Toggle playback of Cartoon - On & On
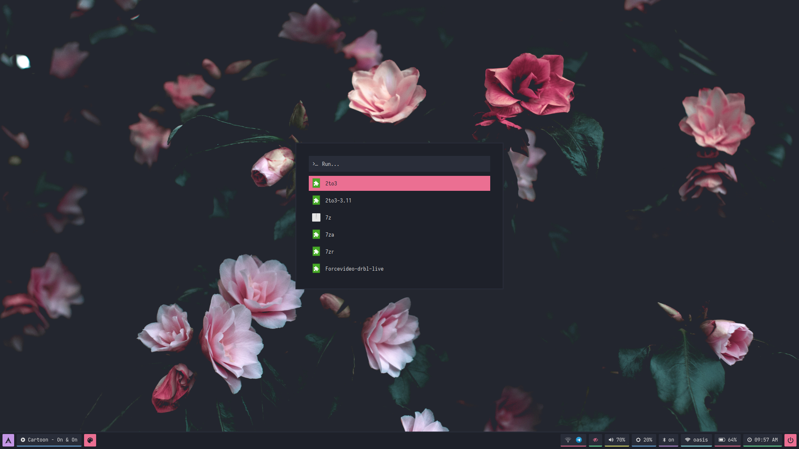The image size is (799, 449). pyautogui.click(x=23, y=440)
